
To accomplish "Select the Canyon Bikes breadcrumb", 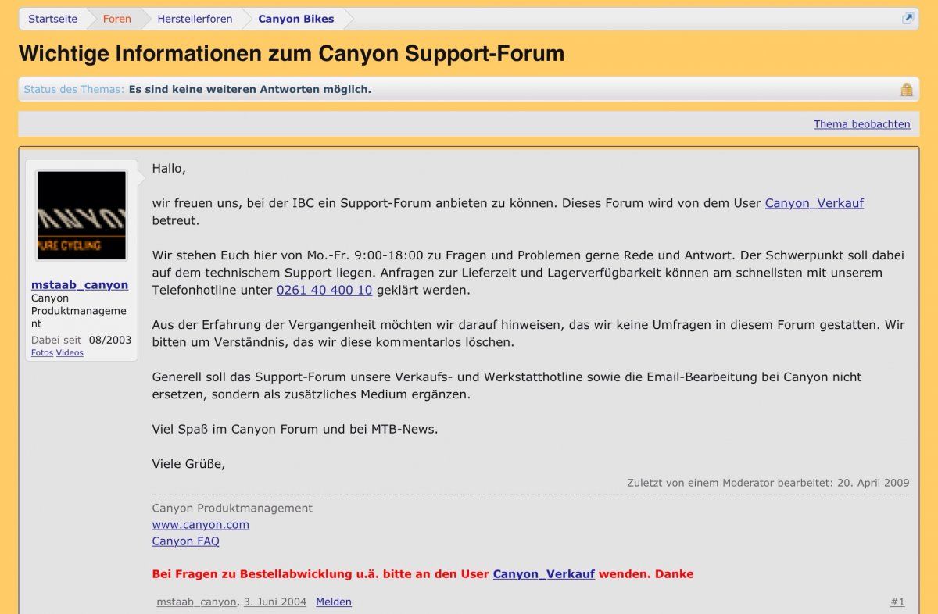I will (296, 19).
